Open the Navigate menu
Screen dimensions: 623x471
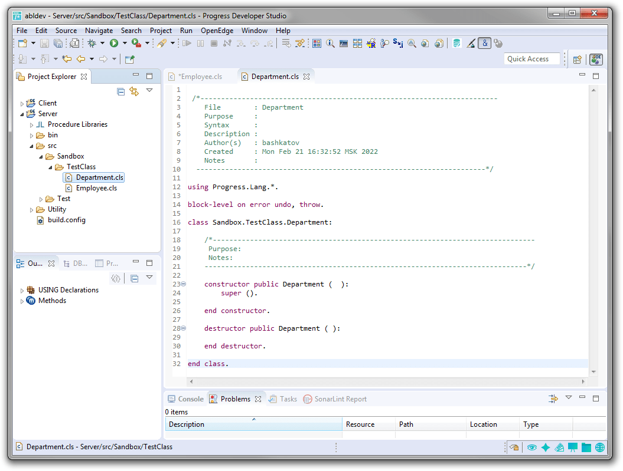click(x=99, y=31)
